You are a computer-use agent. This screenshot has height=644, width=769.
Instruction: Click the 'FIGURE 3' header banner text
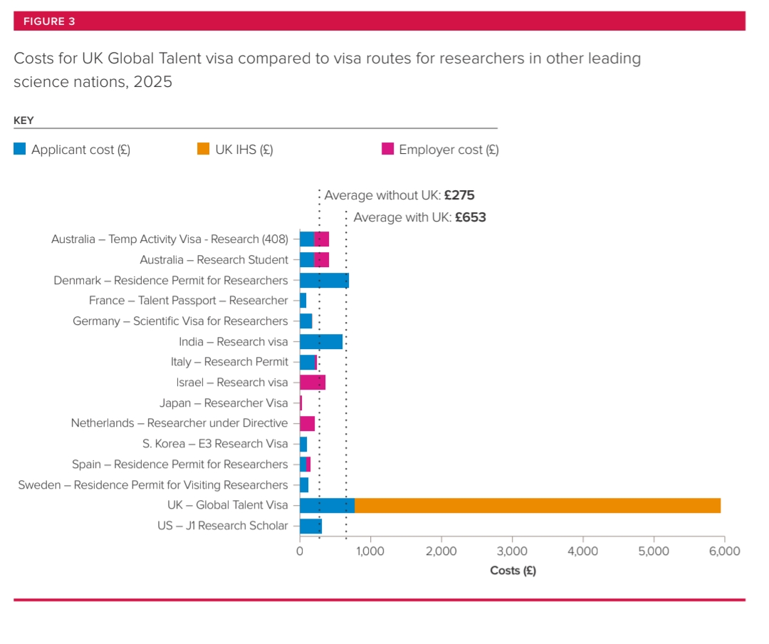(x=49, y=21)
